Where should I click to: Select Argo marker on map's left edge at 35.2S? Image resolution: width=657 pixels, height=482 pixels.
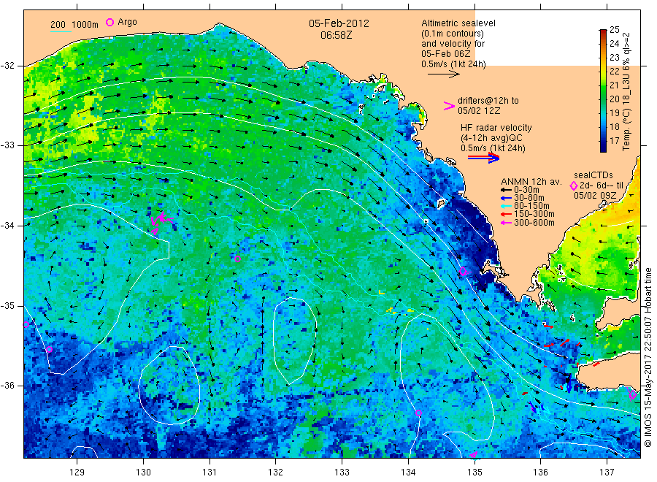[26, 324]
